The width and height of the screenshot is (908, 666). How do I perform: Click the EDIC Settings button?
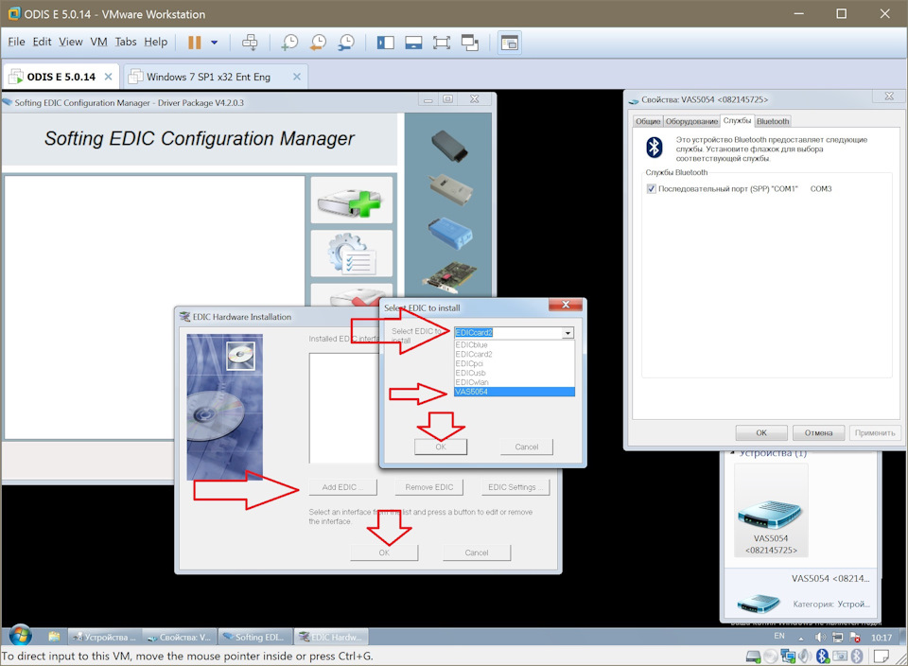coord(515,487)
